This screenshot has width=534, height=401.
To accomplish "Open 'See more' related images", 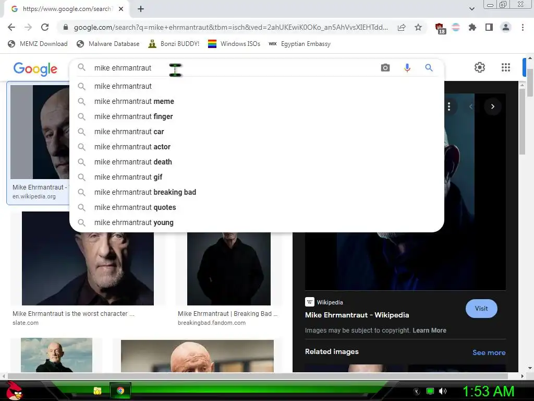I will [489, 352].
